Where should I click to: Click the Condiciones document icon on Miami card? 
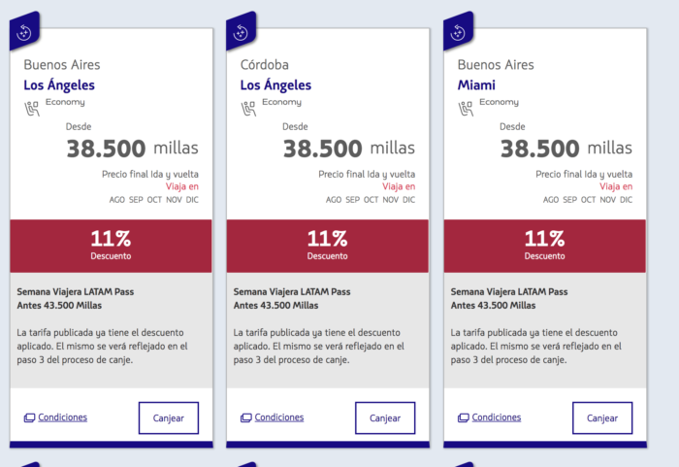[x=464, y=417]
